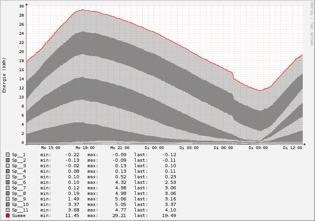Click the Sp__4 legend label

coord(19,171)
